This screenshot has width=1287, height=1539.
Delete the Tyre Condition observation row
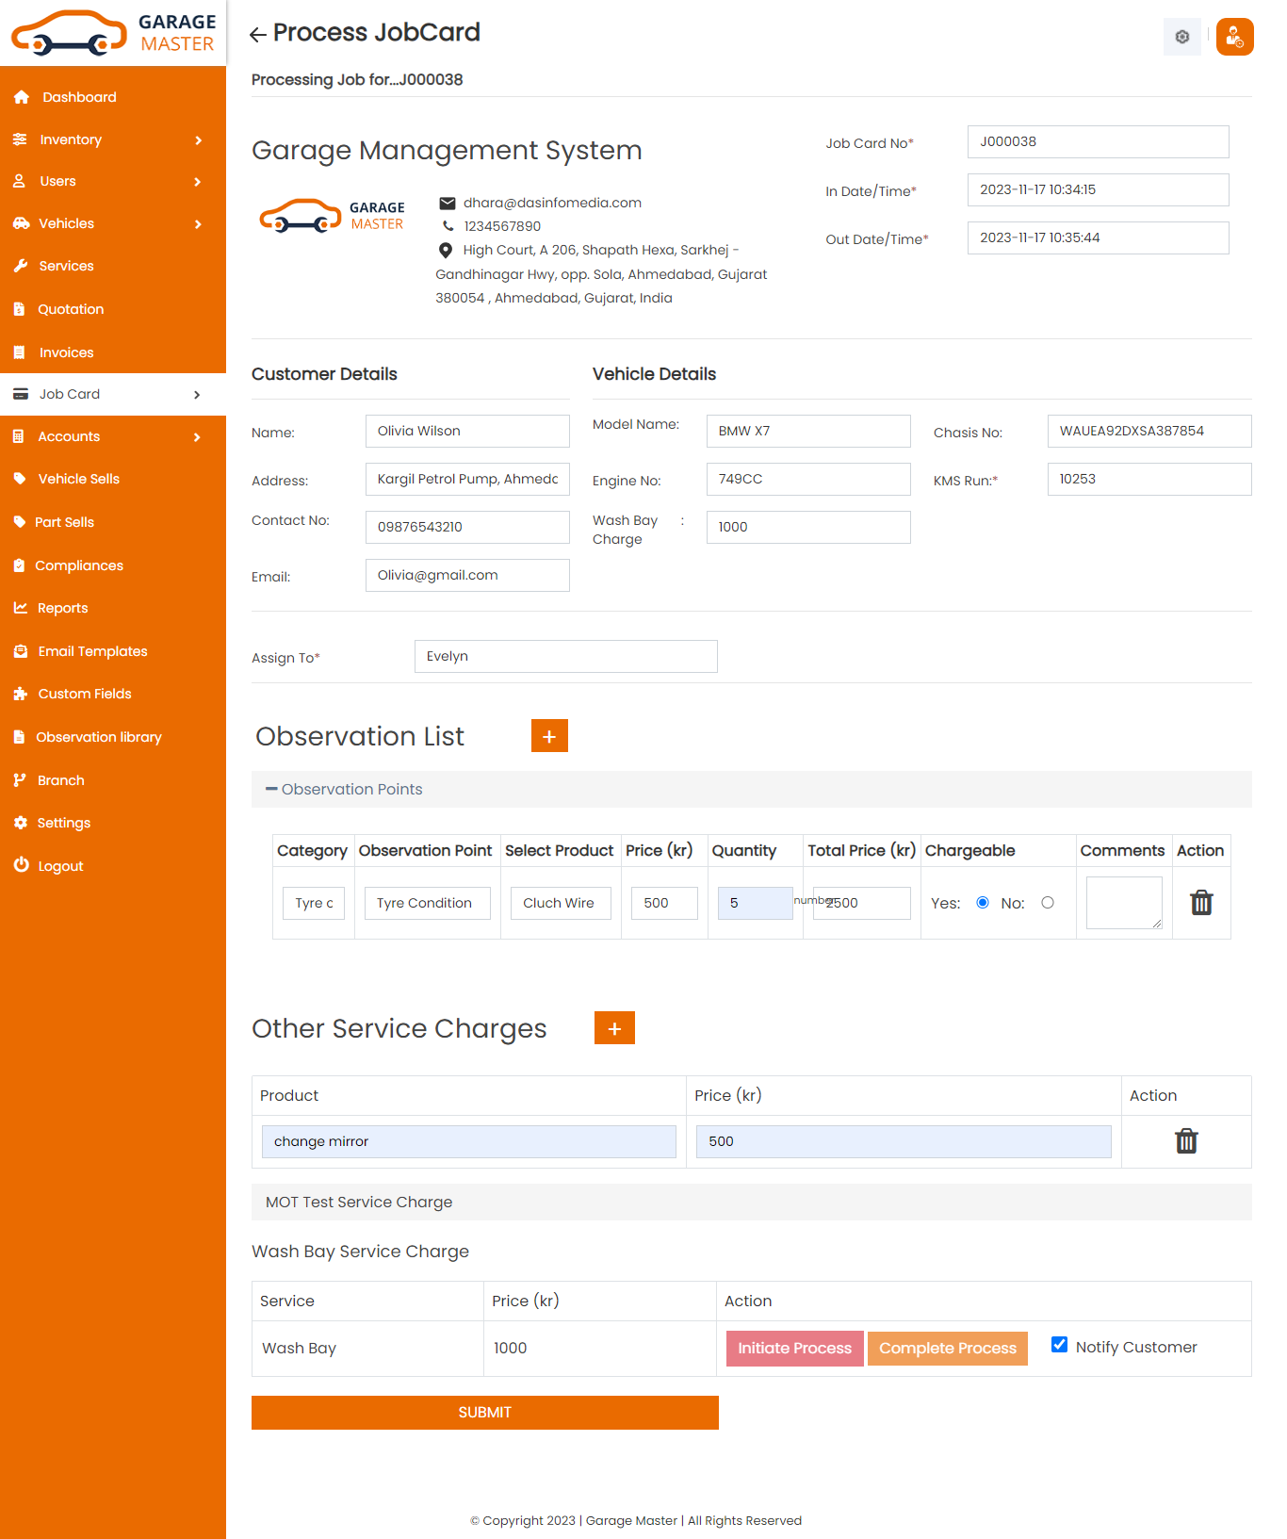(x=1201, y=903)
